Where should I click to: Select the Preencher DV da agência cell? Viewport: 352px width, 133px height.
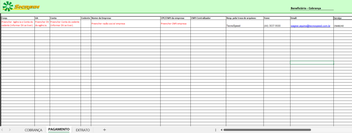tap(42, 24)
